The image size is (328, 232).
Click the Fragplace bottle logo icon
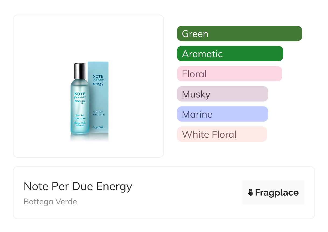[x=251, y=193]
